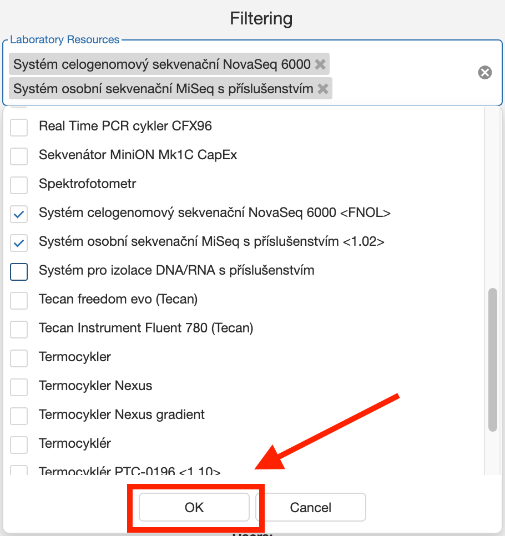Check the Tecan freedom evo box
505x536 pixels.
tap(19, 300)
